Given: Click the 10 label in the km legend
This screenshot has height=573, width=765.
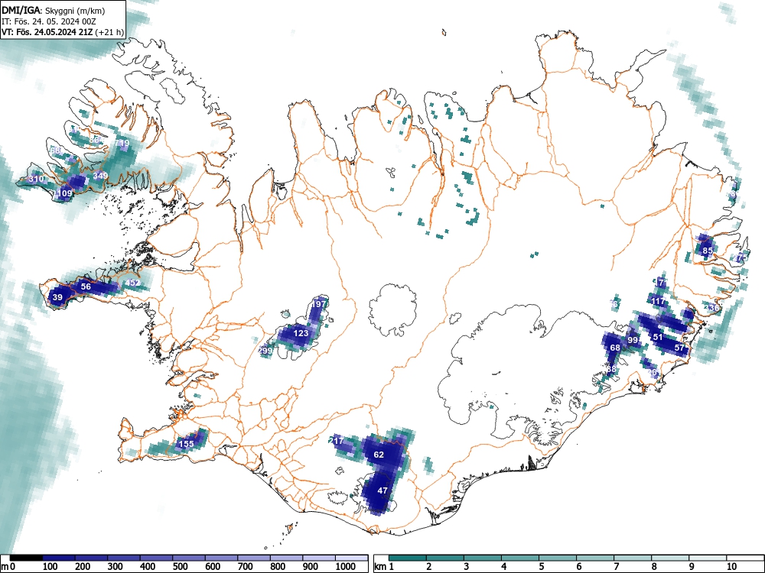Looking at the screenshot, I should click(x=731, y=567).
